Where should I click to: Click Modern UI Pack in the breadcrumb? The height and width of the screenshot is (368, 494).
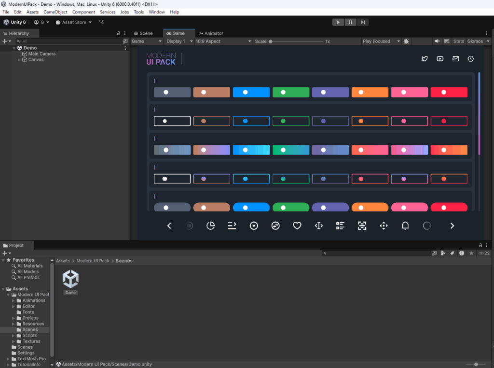tap(93, 261)
